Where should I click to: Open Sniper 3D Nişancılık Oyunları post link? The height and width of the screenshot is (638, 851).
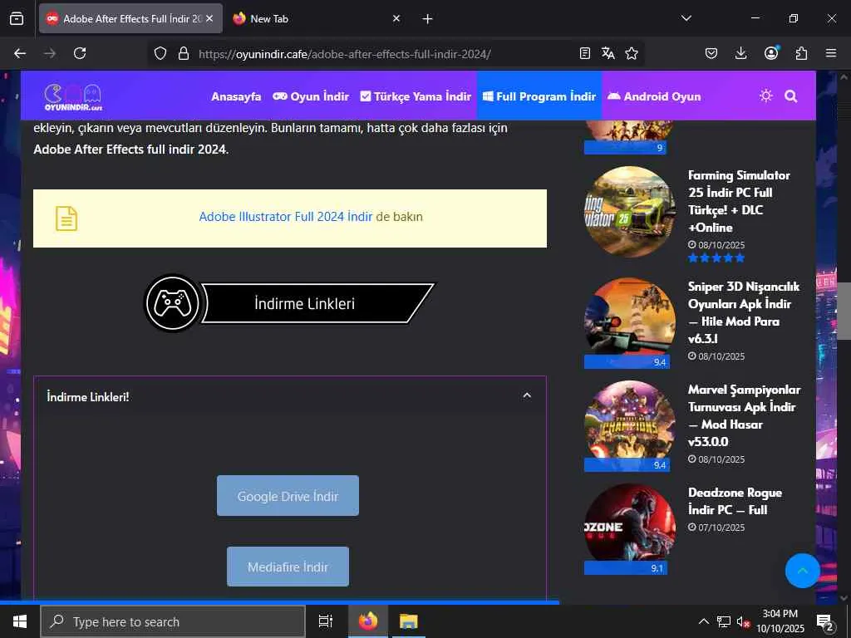tap(743, 312)
